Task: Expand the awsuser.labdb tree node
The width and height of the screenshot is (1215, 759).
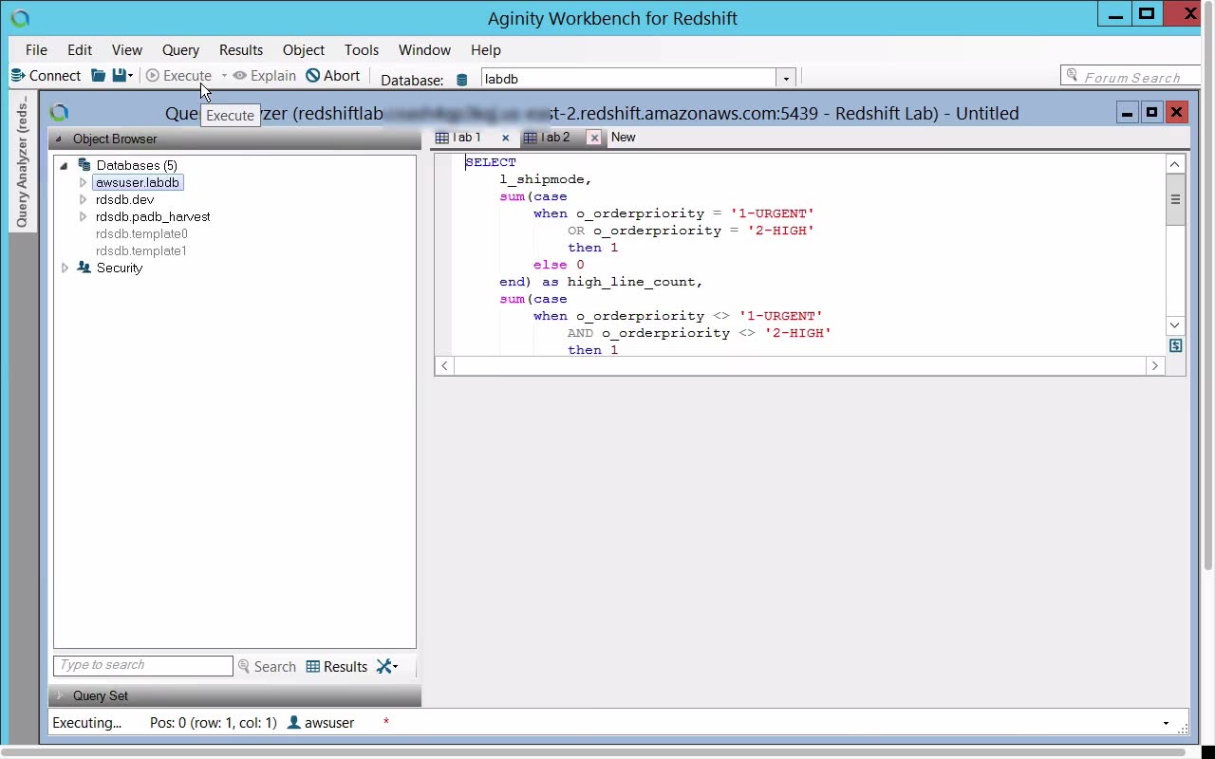Action: (x=84, y=182)
